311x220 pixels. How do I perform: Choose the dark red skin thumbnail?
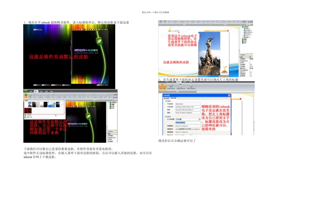(x=28, y=111)
